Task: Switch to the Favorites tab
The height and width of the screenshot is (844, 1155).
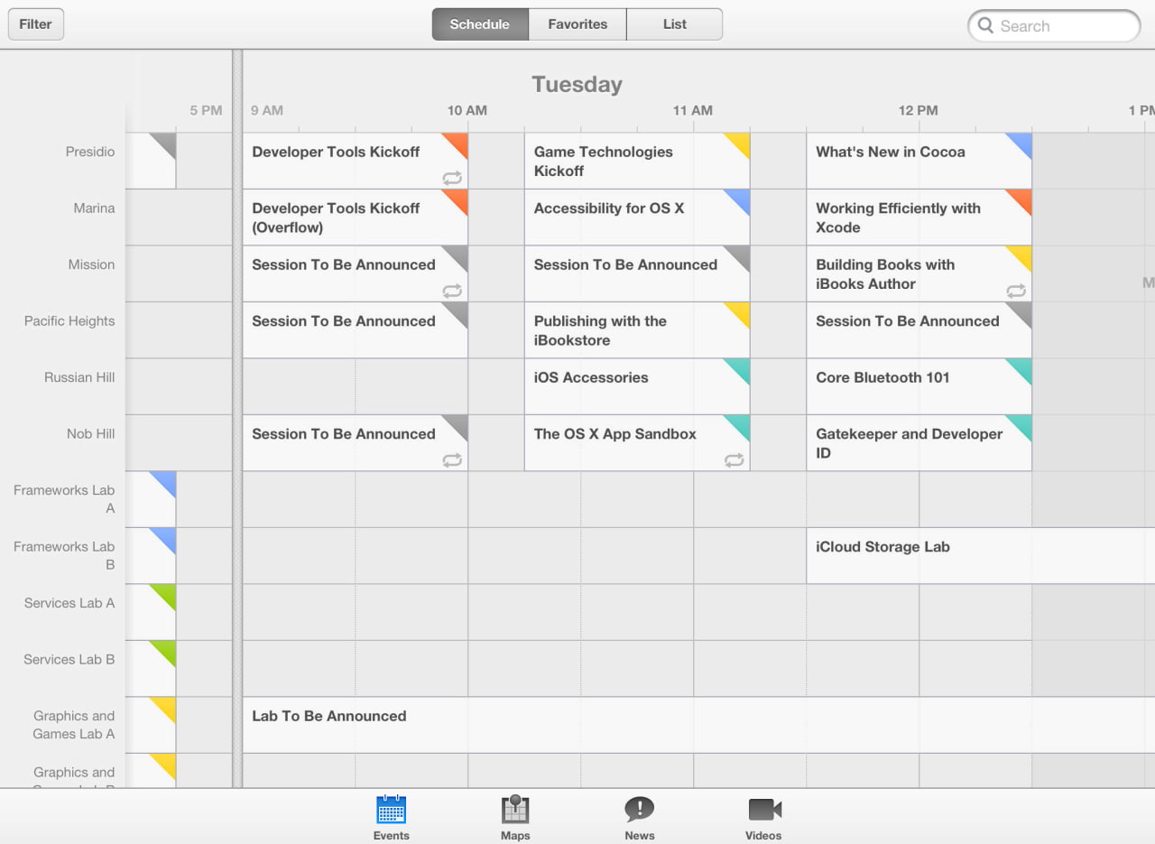Action: pyautogui.click(x=577, y=24)
